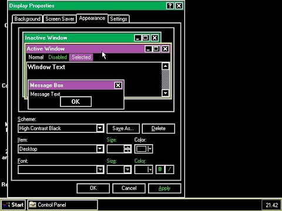Click the Apply button

pos(164,188)
